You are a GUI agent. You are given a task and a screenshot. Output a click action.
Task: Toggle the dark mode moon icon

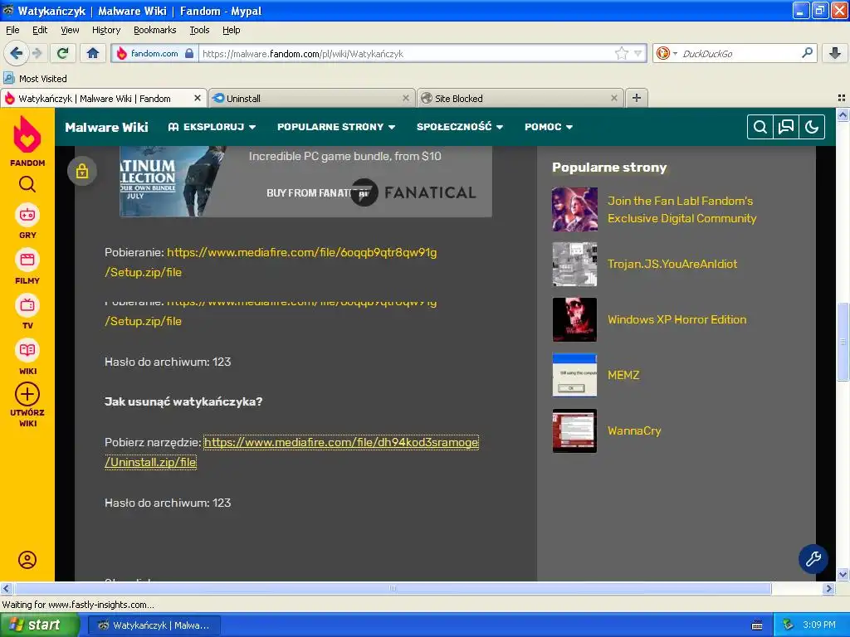tap(812, 127)
